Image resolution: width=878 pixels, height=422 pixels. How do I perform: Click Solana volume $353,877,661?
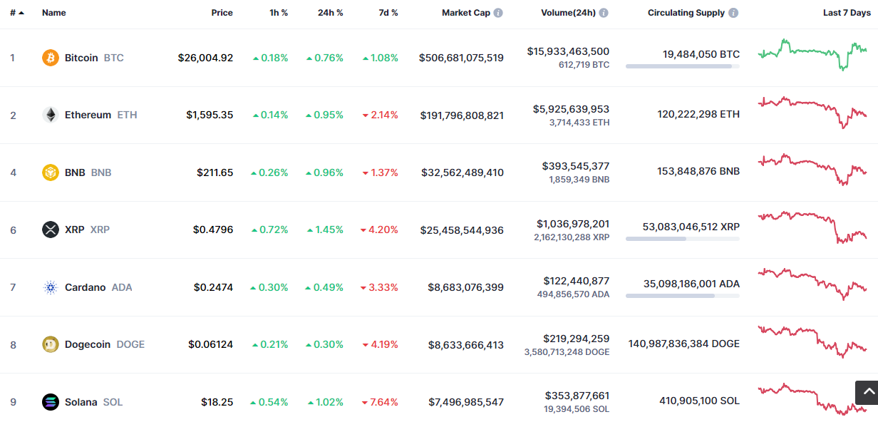577,396
